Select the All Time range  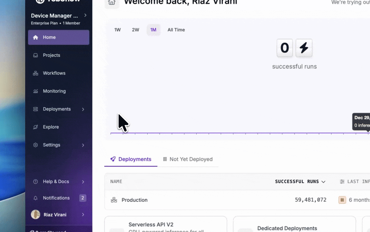click(176, 30)
